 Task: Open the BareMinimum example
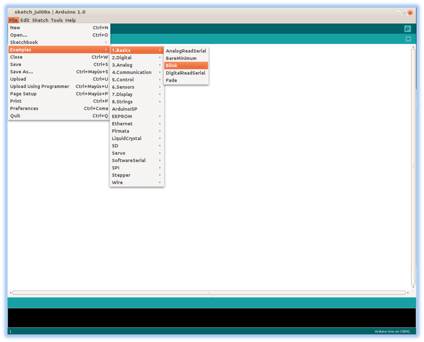click(x=186, y=58)
